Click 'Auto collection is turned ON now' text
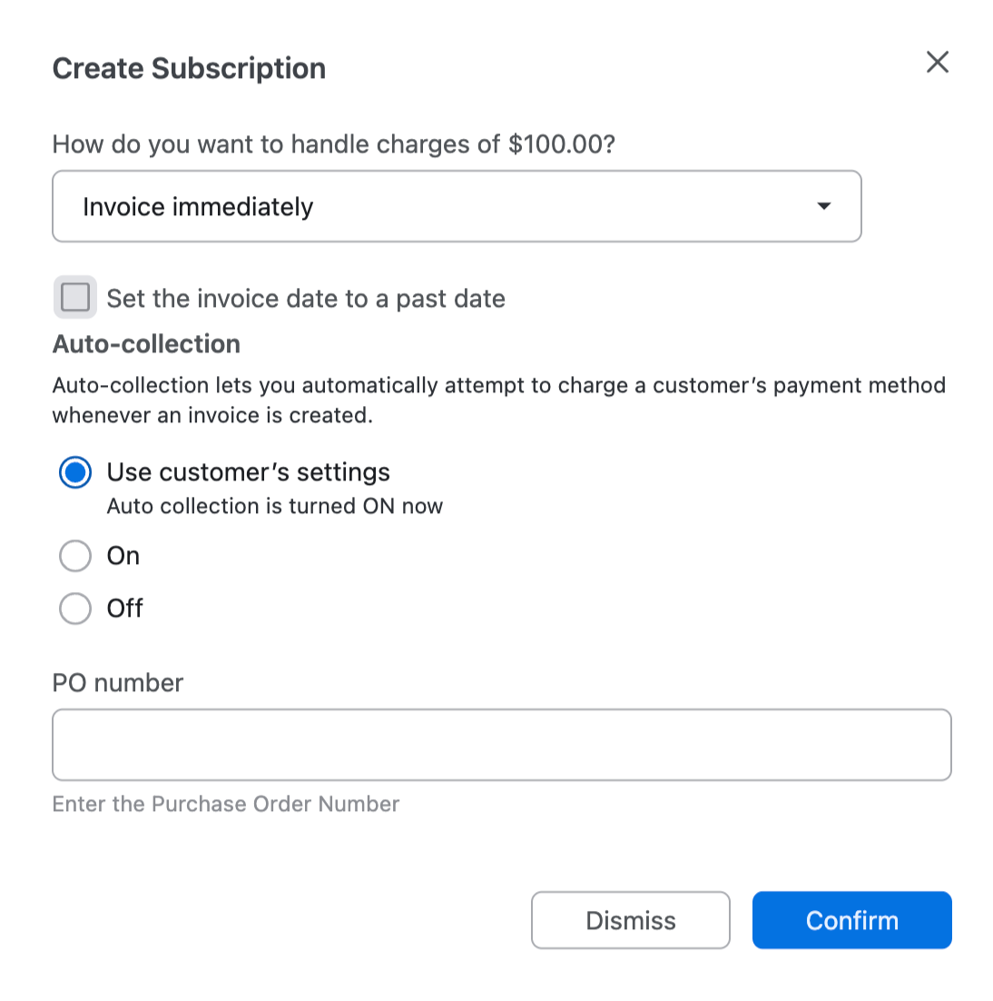993x1001 pixels. point(275,506)
